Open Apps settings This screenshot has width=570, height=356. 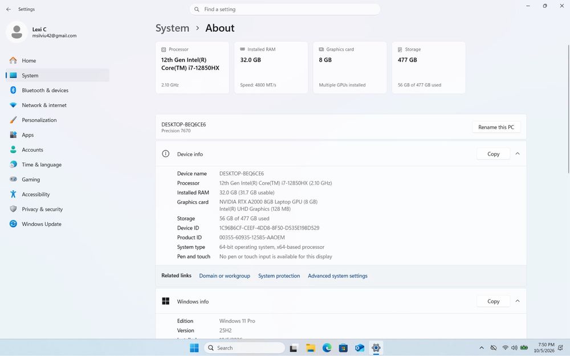point(58,135)
